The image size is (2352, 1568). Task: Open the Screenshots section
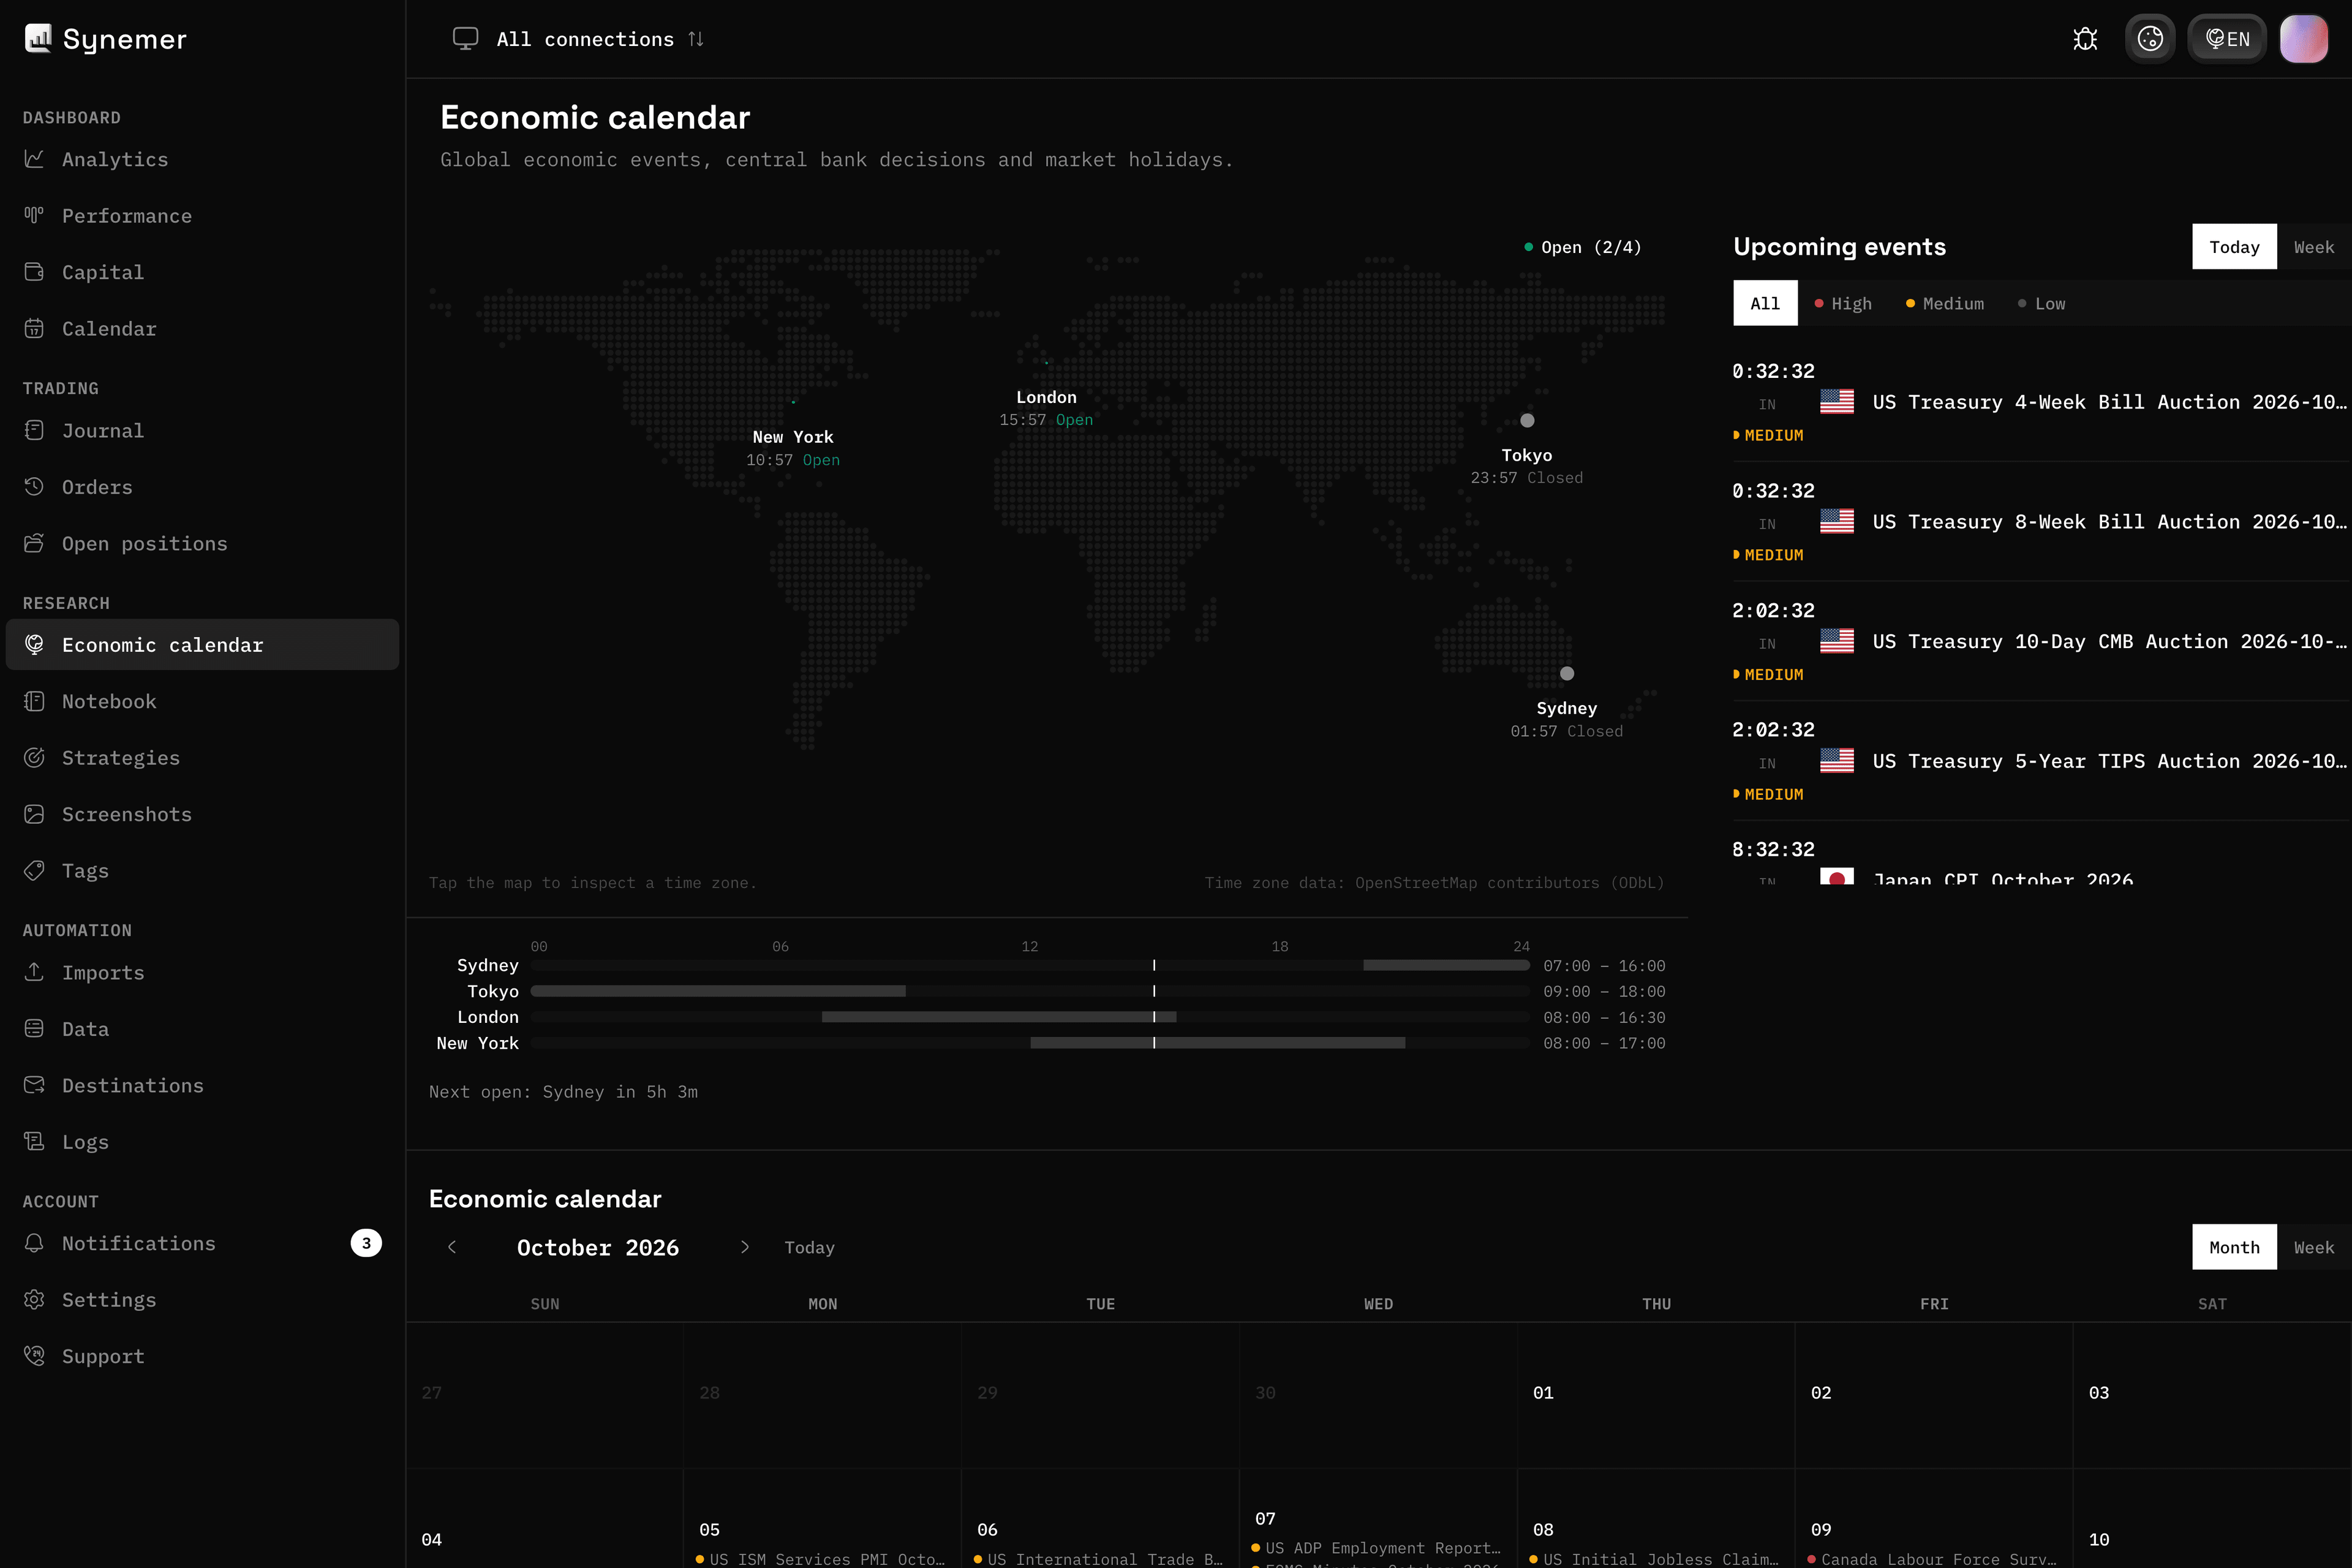[202, 815]
